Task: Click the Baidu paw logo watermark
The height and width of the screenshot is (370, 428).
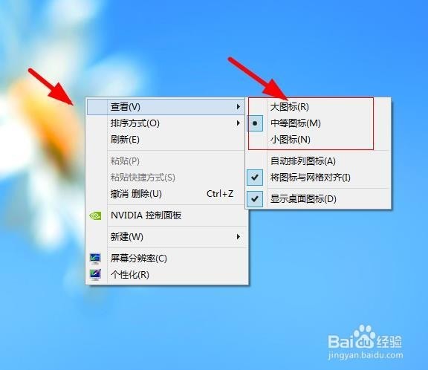Action: point(364,336)
